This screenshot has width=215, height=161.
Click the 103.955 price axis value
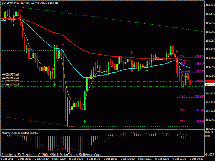[210, 32]
